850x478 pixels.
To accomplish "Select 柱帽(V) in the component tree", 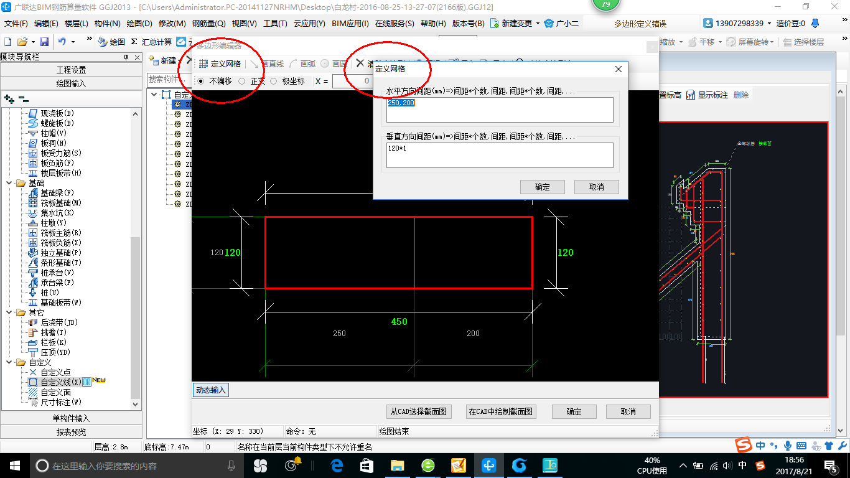I will tap(54, 133).
